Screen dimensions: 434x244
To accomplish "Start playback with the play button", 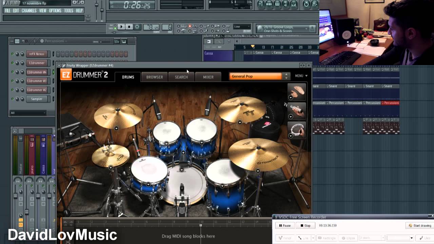I will click(x=121, y=27).
